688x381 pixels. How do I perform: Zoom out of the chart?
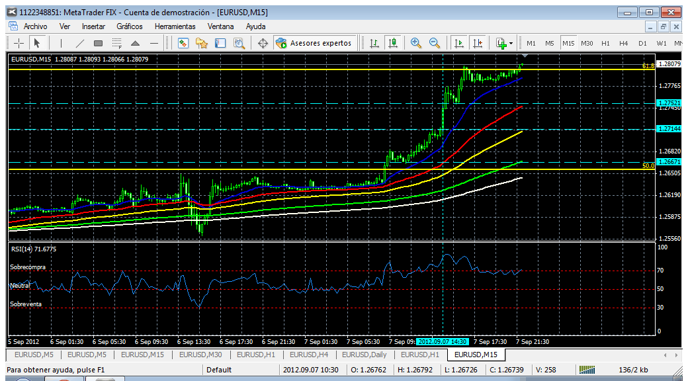pos(435,43)
